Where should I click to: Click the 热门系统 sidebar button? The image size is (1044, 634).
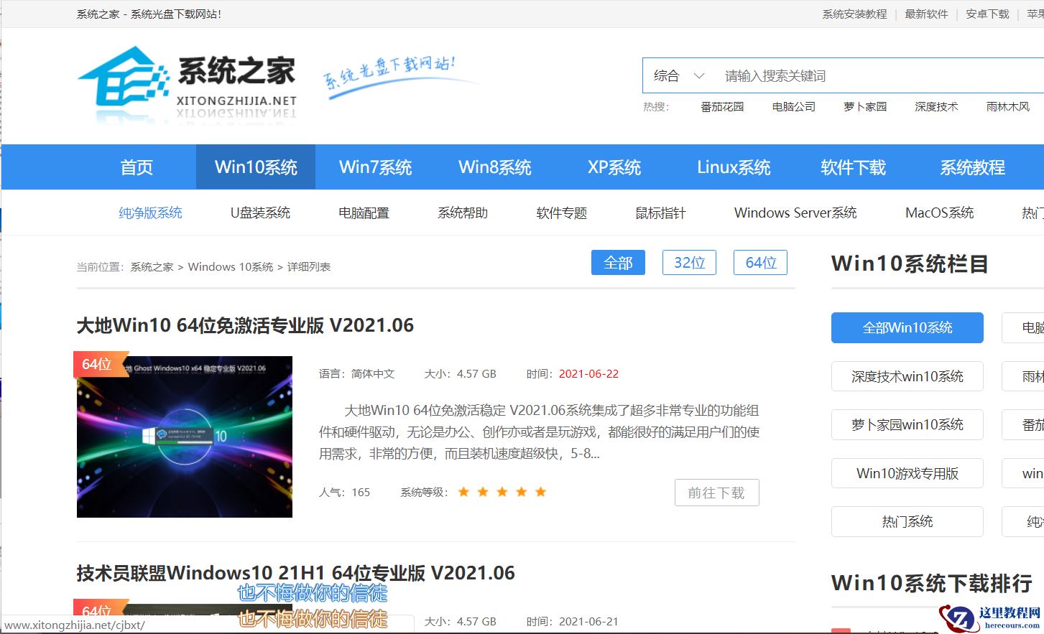(x=907, y=521)
